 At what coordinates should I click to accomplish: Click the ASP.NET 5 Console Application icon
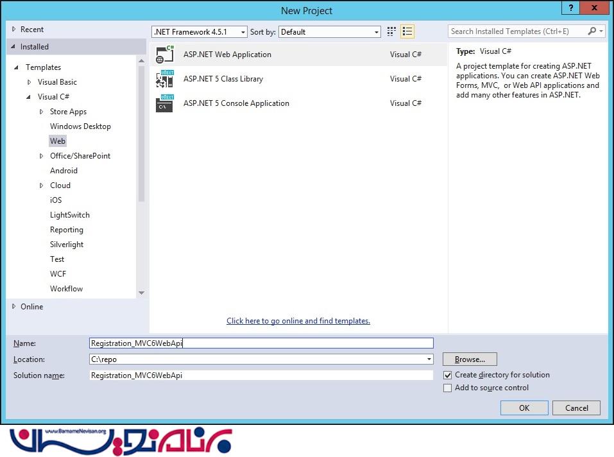tap(165, 103)
